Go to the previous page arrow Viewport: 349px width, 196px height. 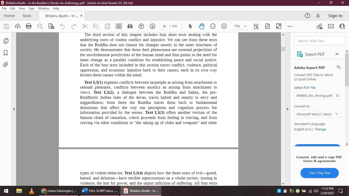pos(141,26)
